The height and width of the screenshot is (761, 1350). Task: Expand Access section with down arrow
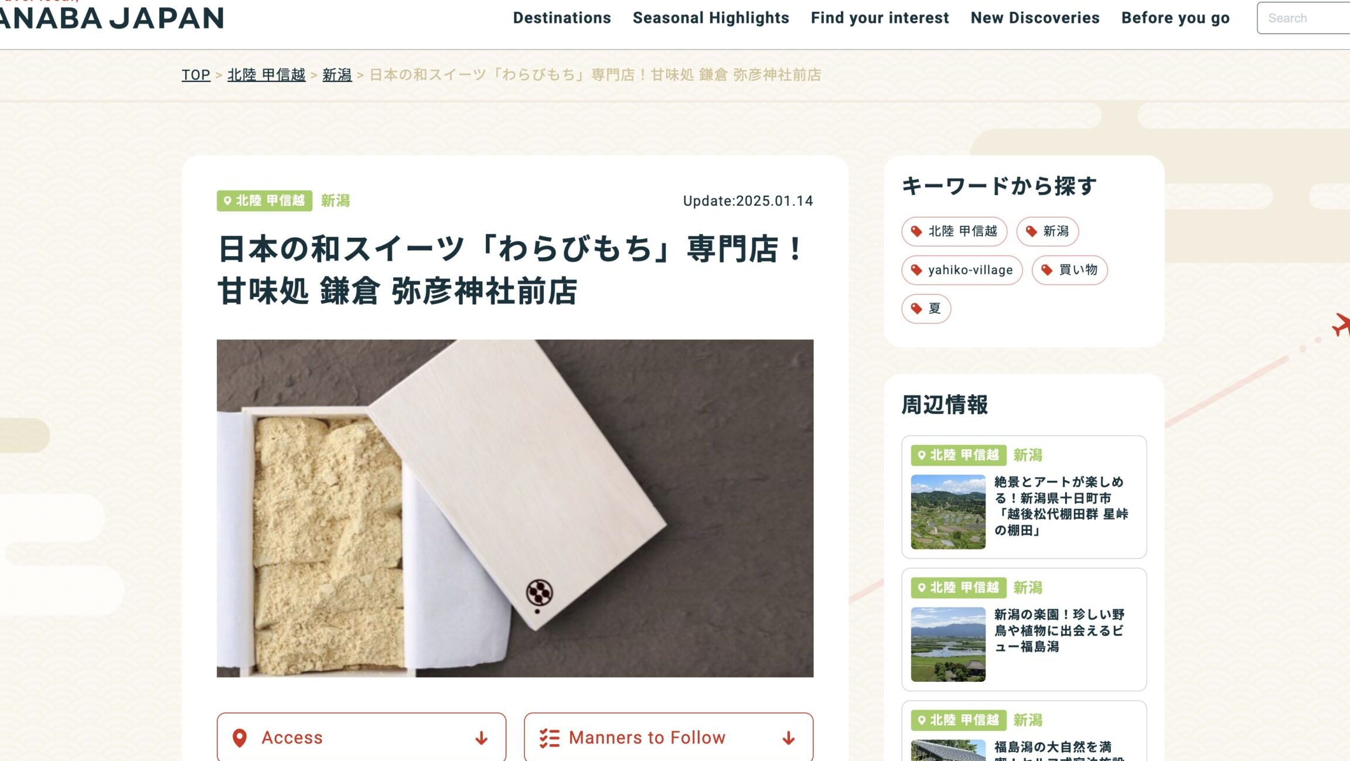482,738
